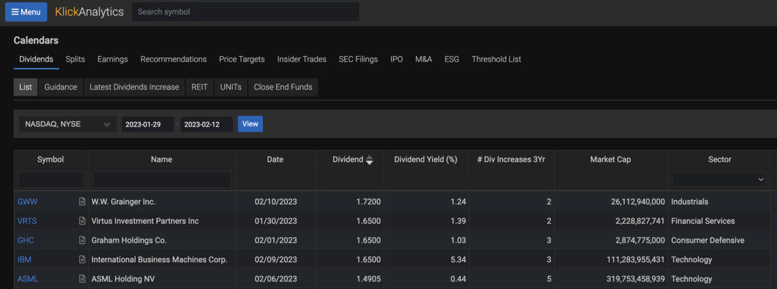Open the Close End Funds sub-tab
This screenshot has width=777, height=289.
[283, 87]
